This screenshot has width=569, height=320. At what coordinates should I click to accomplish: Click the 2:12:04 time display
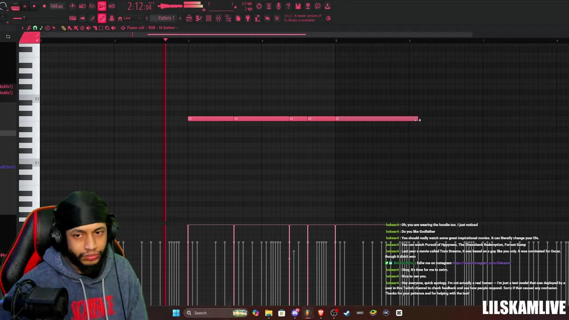pos(139,7)
